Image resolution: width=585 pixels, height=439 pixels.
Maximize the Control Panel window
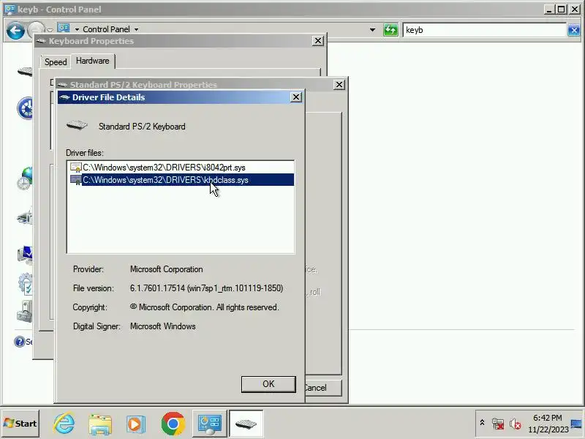[562, 10]
